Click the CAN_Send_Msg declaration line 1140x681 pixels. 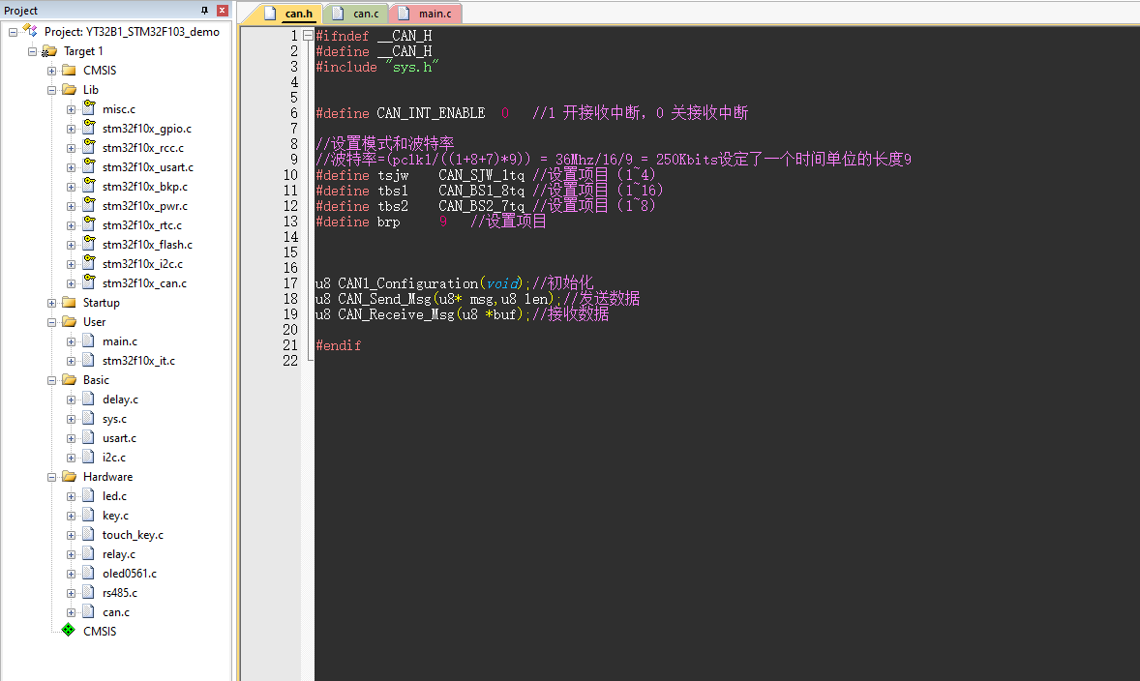tap(477, 299)
